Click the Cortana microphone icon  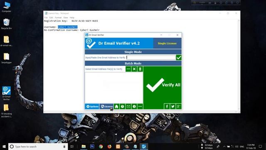(64, 146)
